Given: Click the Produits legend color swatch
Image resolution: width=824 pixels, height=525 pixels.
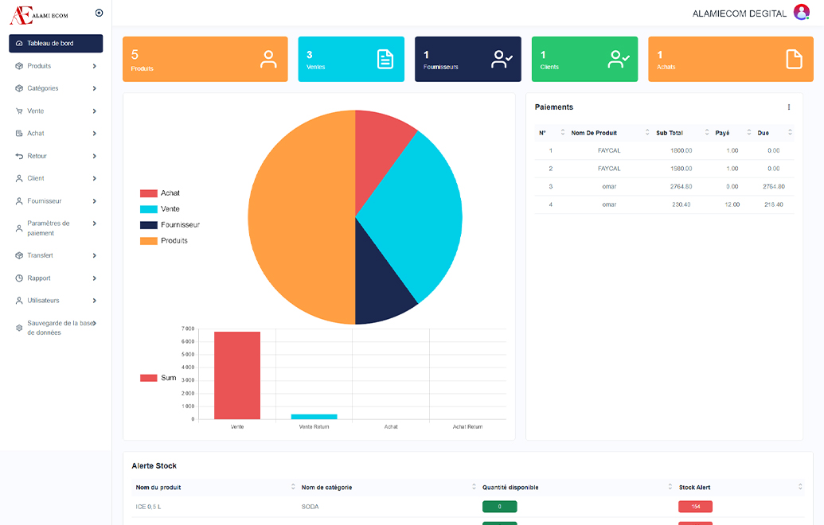Looking at the screenshot, I should (x=148, y=241).
